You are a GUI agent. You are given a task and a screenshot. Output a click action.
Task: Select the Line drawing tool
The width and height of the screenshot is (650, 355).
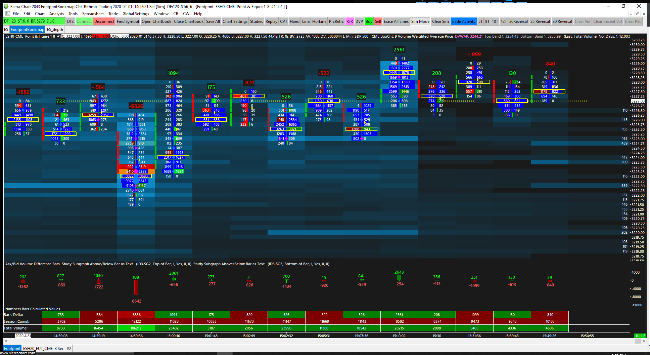click(x=306, y=22)
